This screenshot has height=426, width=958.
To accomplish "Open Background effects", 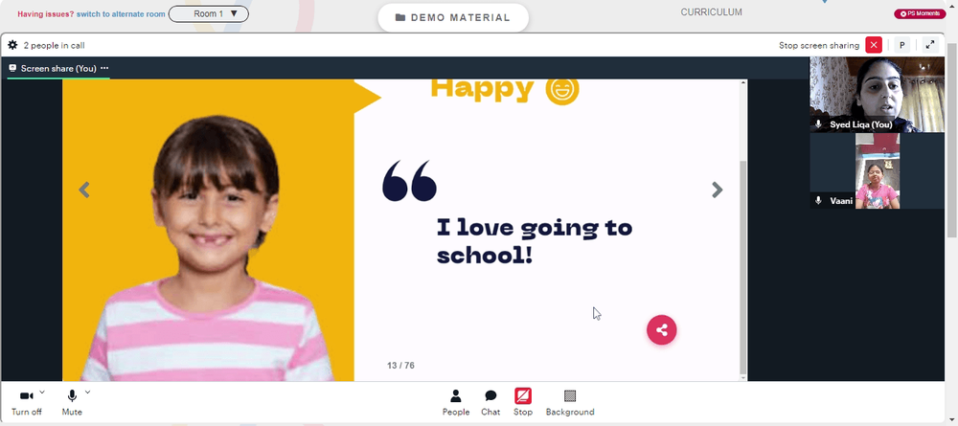I will click(570, 403).
